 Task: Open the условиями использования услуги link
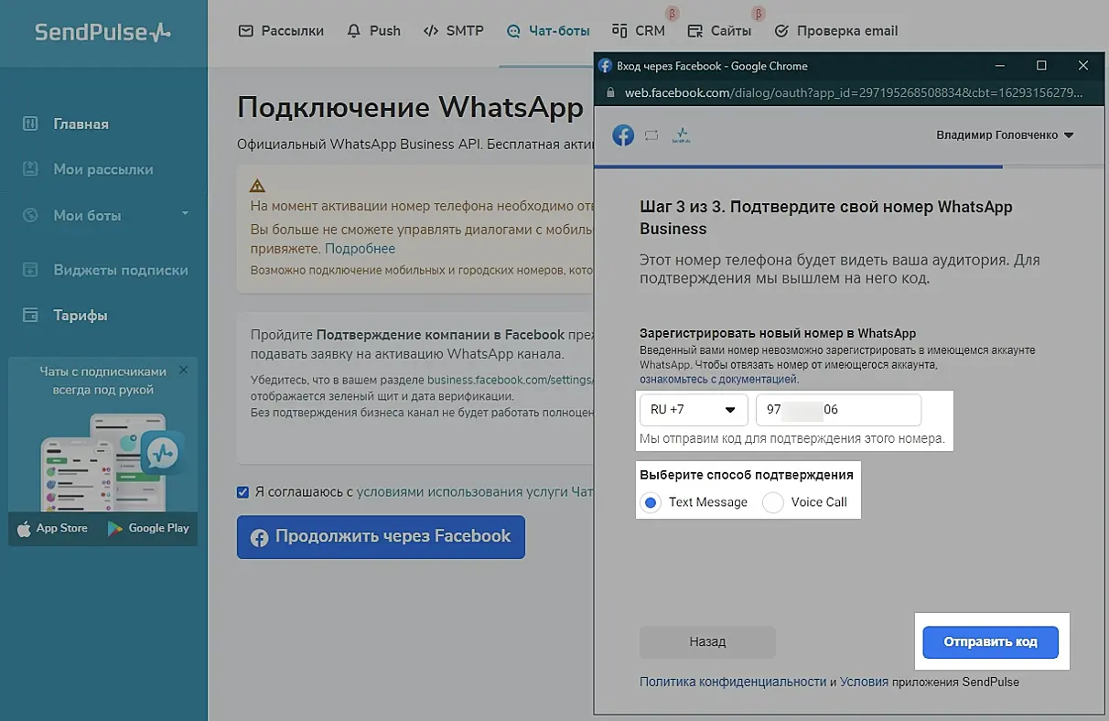point(475,492)
